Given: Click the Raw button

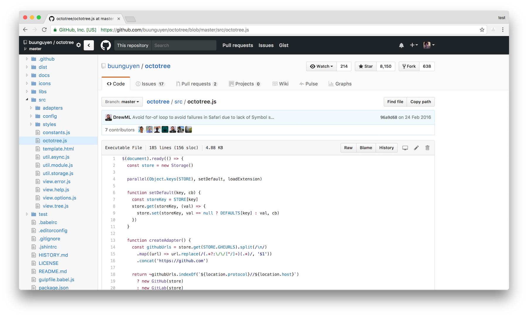Looking at the screenshot, I should pos(348,148).
